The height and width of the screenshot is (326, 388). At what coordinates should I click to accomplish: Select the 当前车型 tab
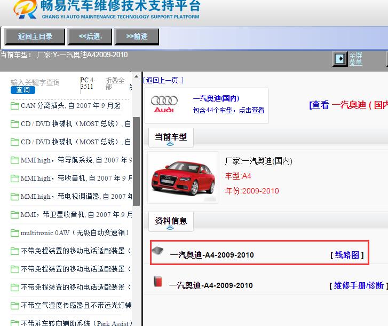point(171,138)
